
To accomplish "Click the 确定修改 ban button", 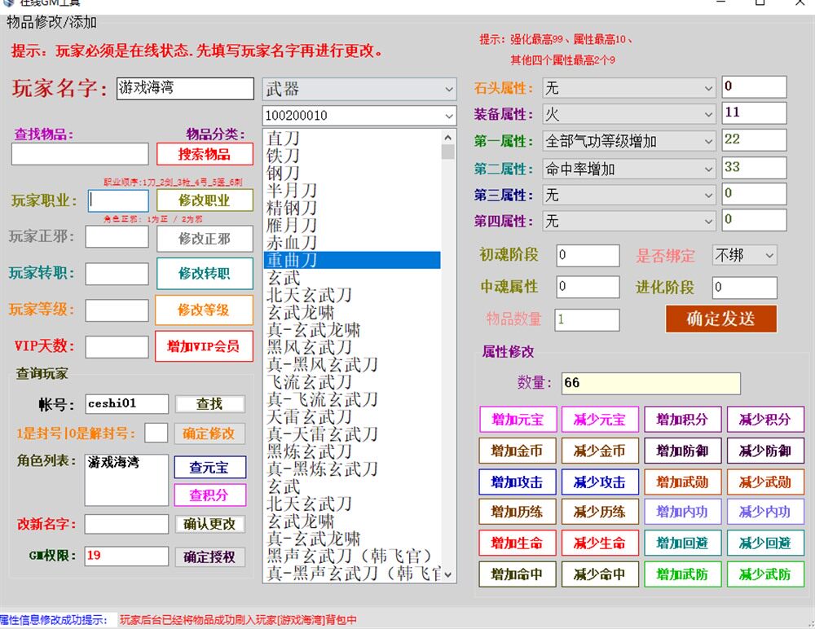I will pyautogui.click(x=209, y=433).
